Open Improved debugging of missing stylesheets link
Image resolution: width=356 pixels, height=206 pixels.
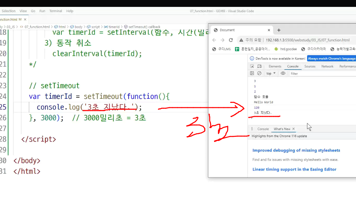click(296, 150)
